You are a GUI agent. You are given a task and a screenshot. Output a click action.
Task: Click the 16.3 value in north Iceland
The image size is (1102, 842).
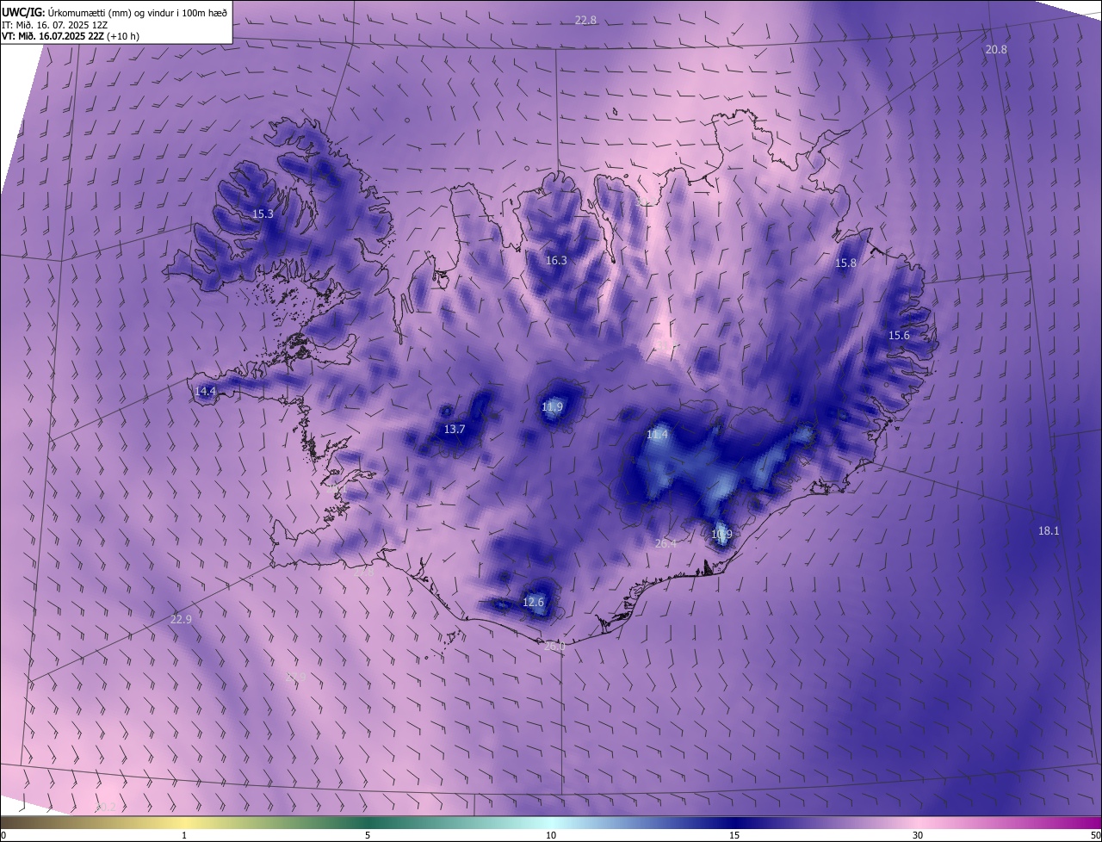[x=556, y=260]
